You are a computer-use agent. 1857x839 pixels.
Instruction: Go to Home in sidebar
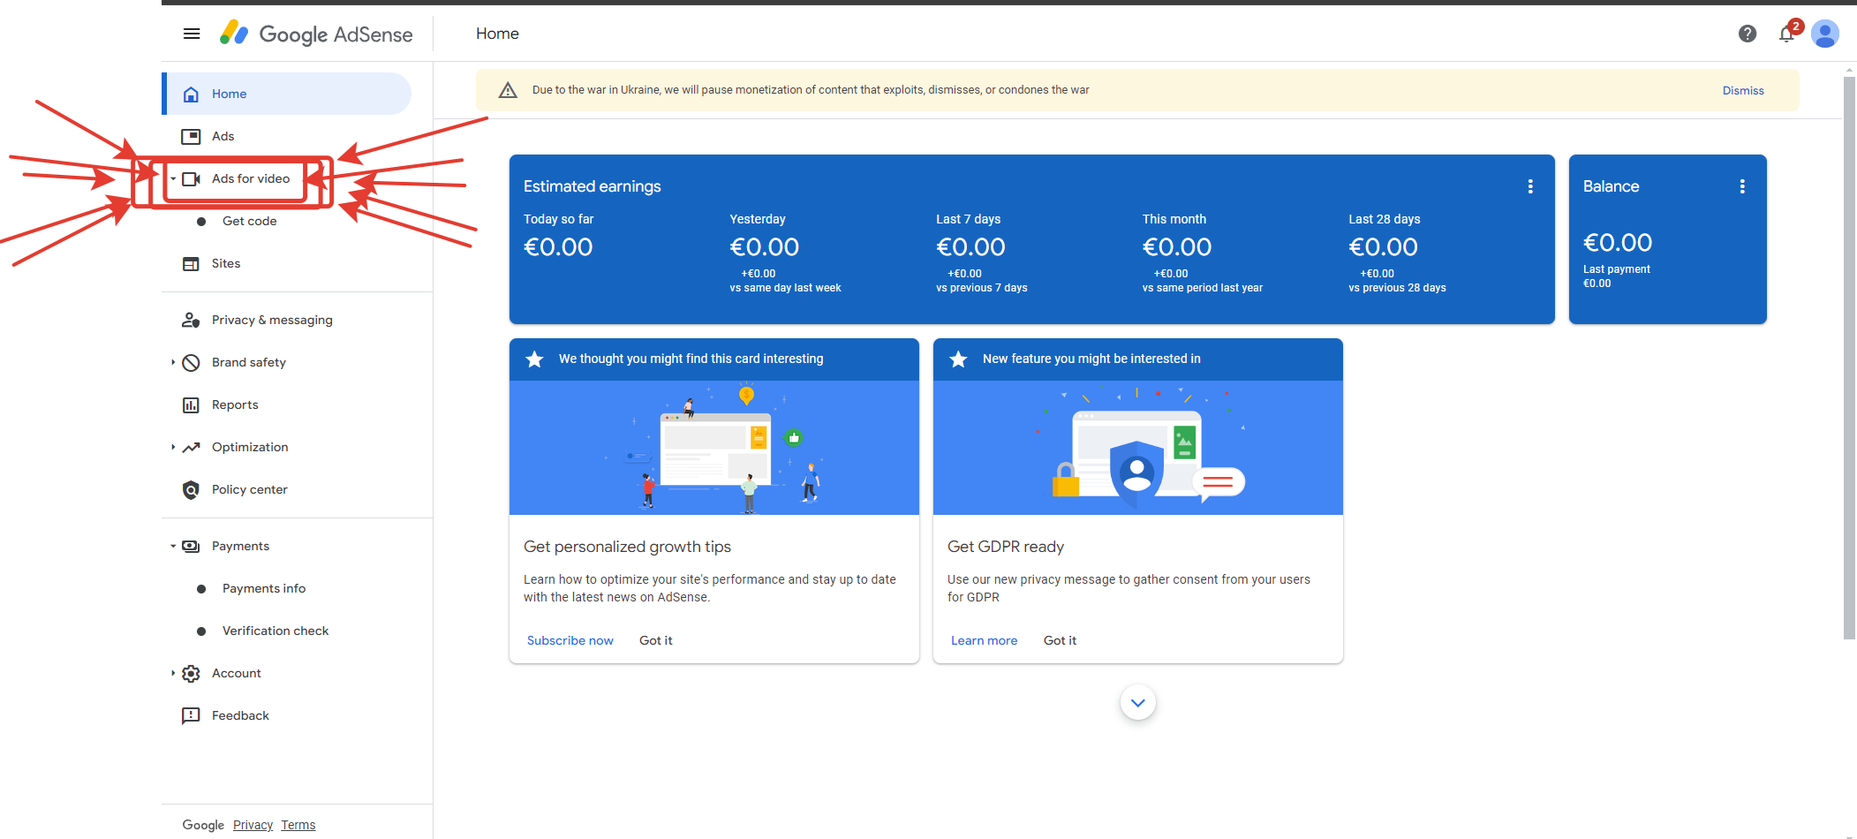coord(288,94)
